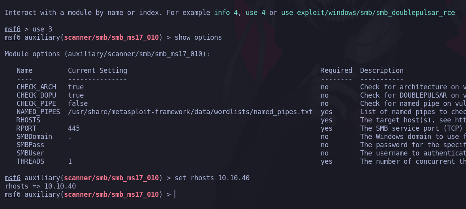
Task: Select the RHOSTS option name
Action: 28,120
